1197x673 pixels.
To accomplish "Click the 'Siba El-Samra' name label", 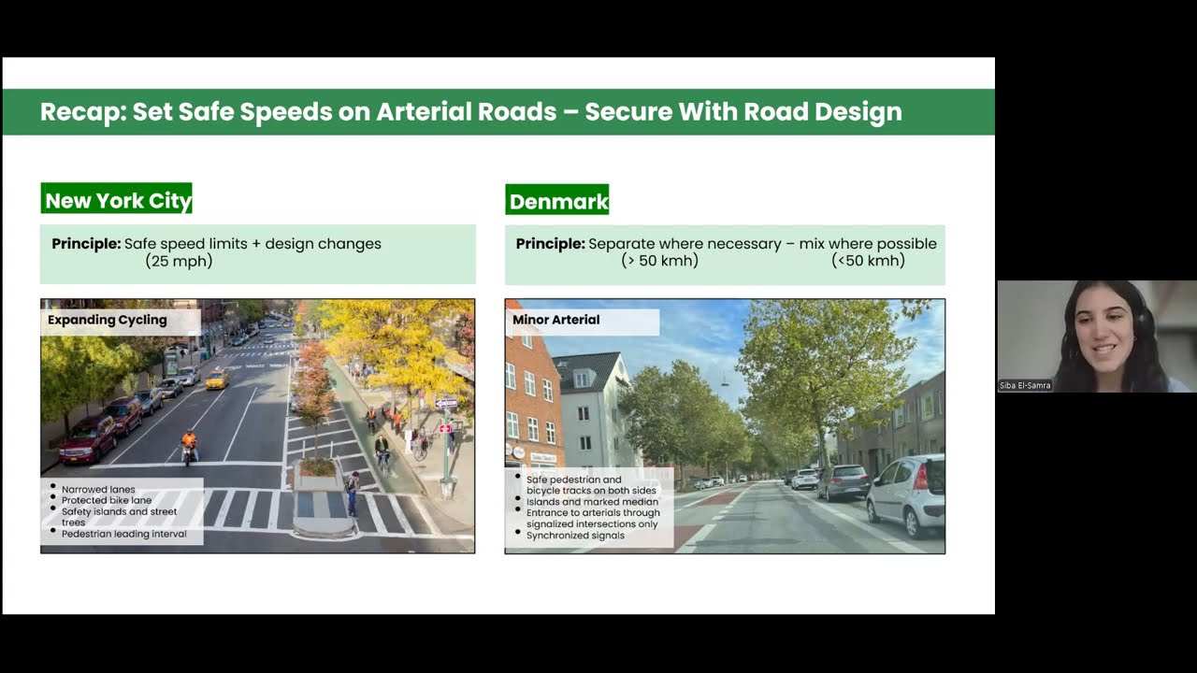I will coord(1025,385).
